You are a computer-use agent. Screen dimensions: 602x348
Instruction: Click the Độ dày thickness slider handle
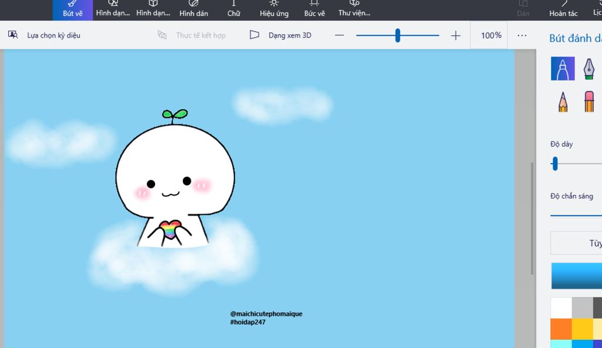pyautogui.click(x=555, y=164)
